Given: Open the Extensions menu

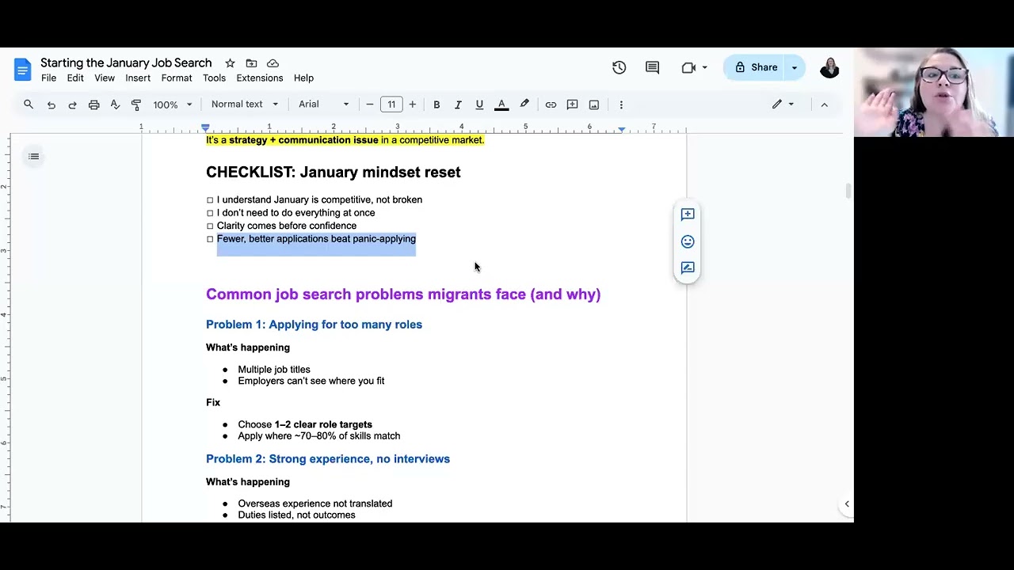Looking at the screenshot, I should (x=260, y=78).
